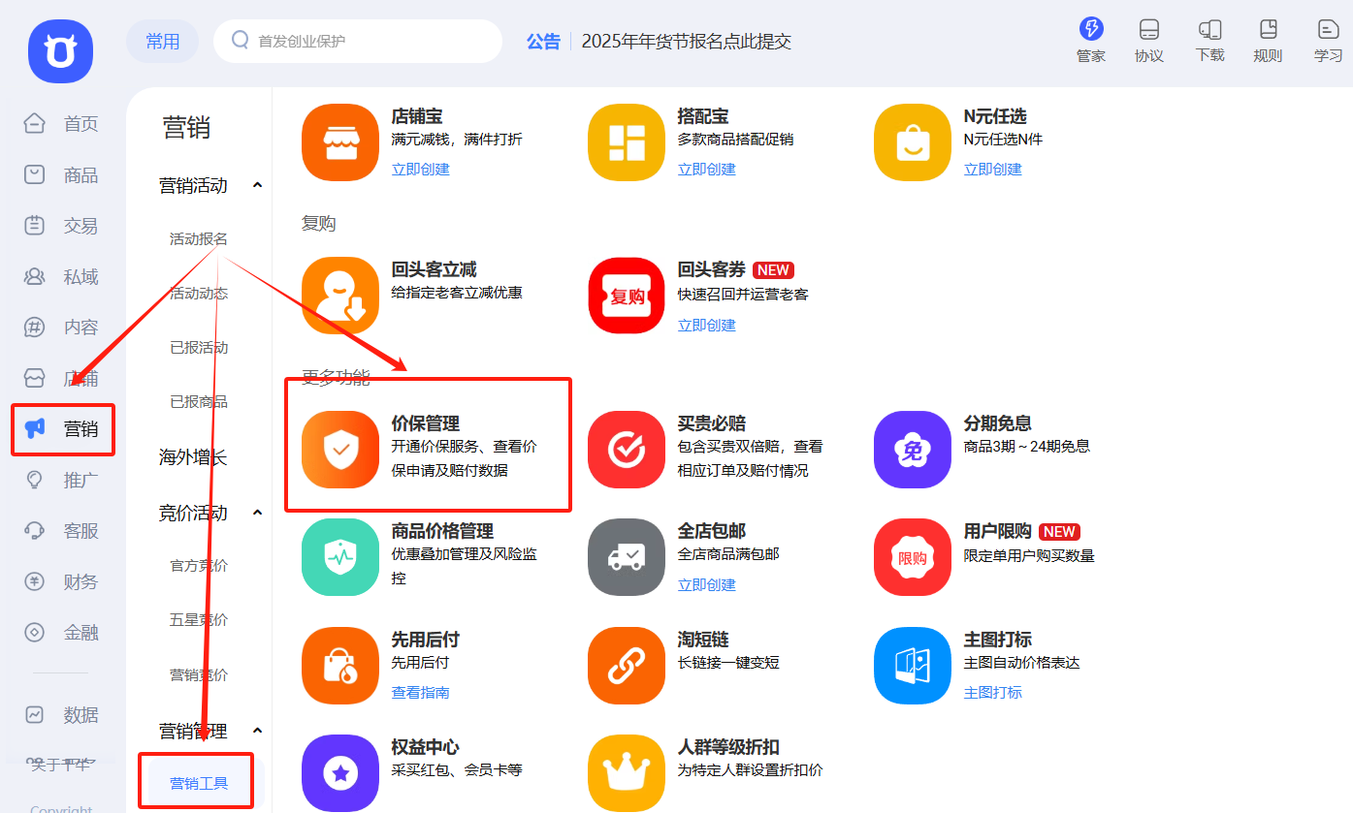The width and height of the screenshot is (1353, 813).
Task: Click the 权益中心 star icon
Action: 339,773
